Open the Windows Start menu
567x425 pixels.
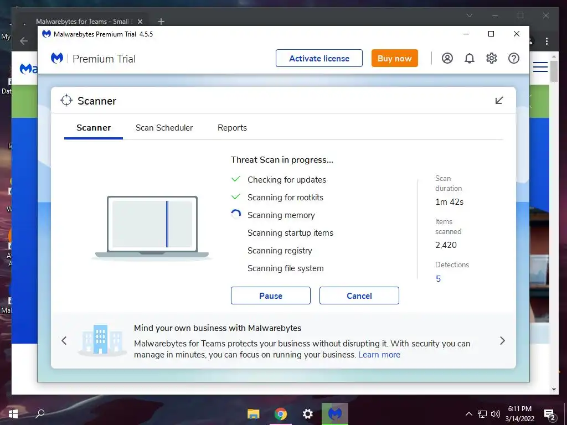click(13, 413)
